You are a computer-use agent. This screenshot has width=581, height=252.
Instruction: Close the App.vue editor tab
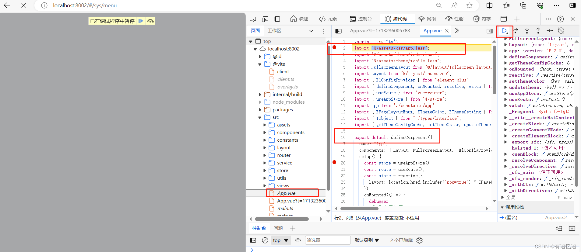447,31
